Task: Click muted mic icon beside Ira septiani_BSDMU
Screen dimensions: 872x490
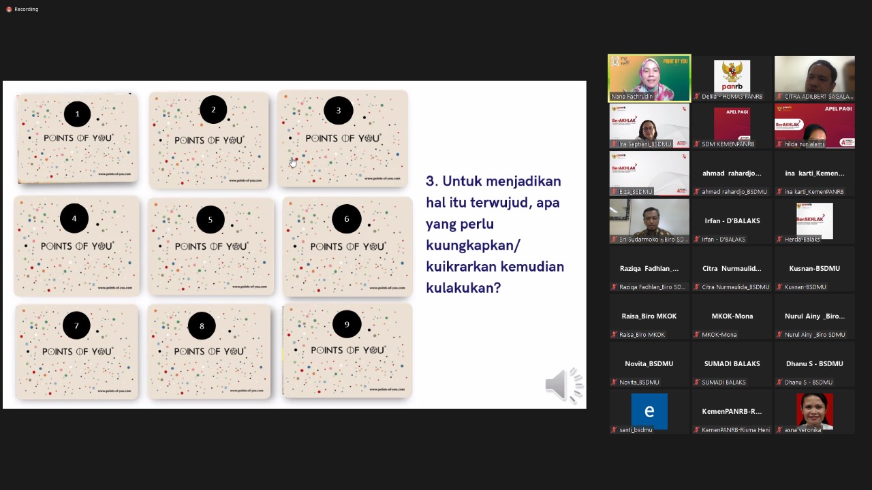Action: click(x=614, y=144)
